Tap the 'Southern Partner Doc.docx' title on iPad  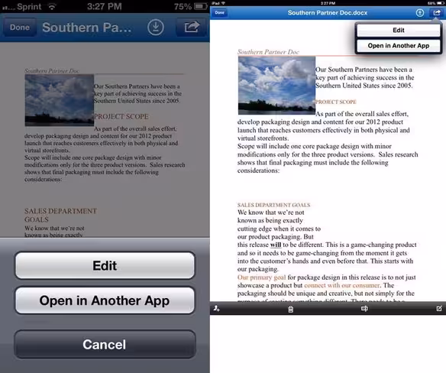pos(328,13)
